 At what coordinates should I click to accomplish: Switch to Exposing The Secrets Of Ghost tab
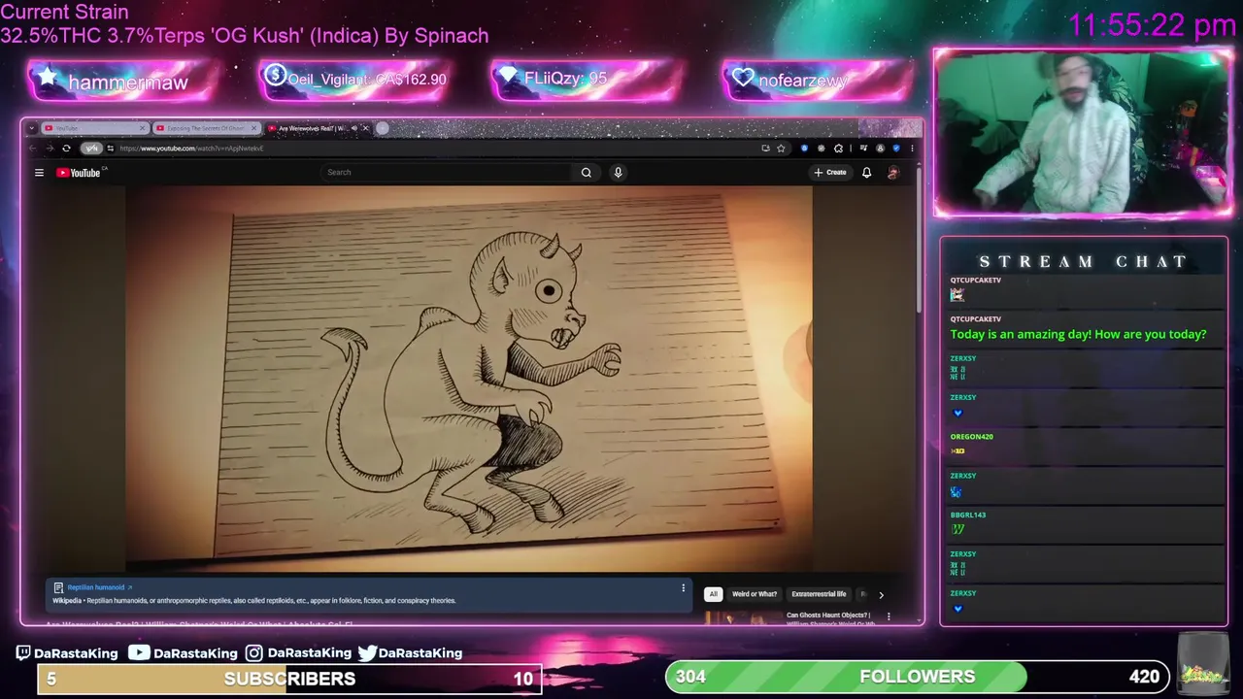coord(206,128)
